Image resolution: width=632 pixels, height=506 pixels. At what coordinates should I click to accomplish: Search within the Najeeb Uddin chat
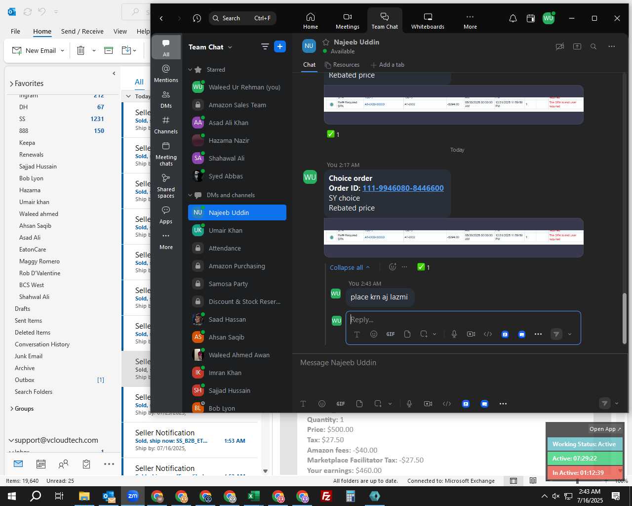coord(593,46)
